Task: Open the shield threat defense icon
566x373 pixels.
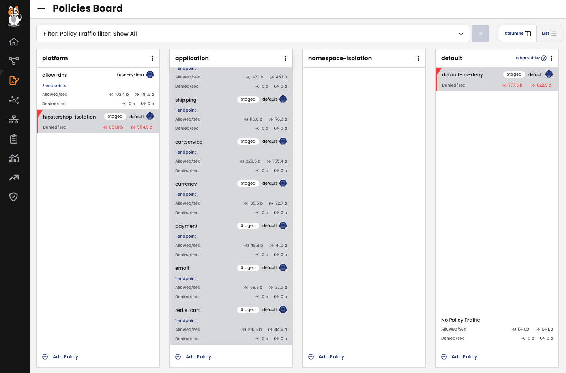Action: [x=14, y=197]
